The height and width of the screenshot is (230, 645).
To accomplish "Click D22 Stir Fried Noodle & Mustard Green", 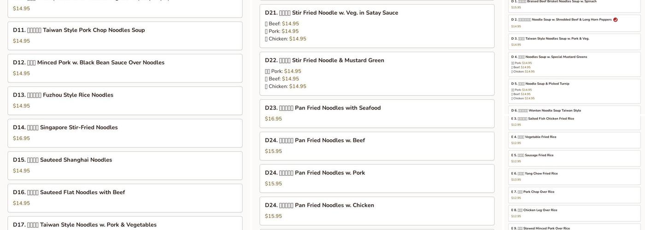I will point(324,60).
